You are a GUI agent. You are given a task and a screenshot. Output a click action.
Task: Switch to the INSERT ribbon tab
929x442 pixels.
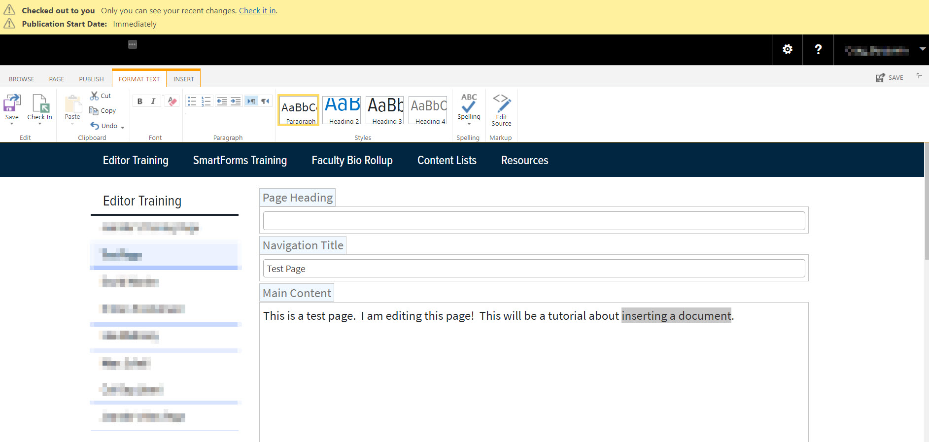pos(183,79)
